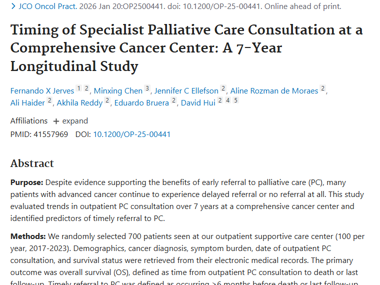Click affiliation superscript 4 beside David Hui
Viewport: 380px width, 285px height.
click(228, 101)
